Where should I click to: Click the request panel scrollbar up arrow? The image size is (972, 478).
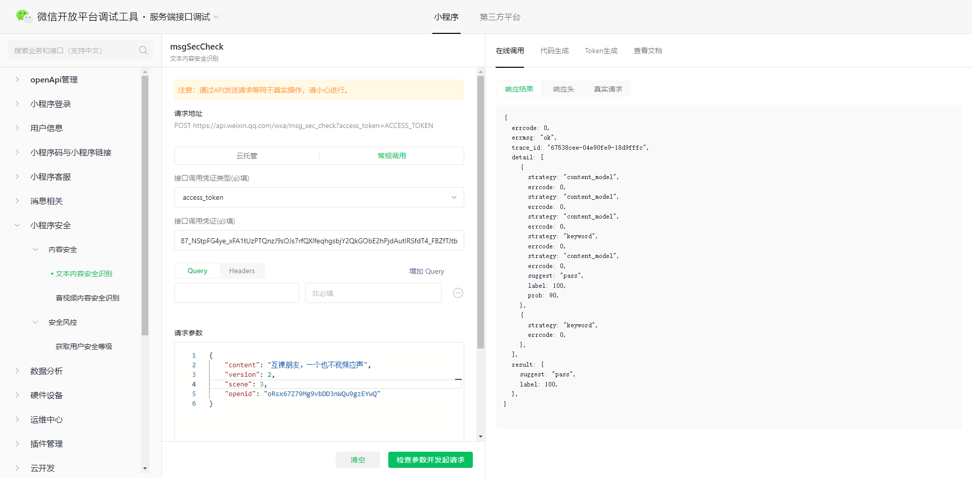[x=480, y=72]
